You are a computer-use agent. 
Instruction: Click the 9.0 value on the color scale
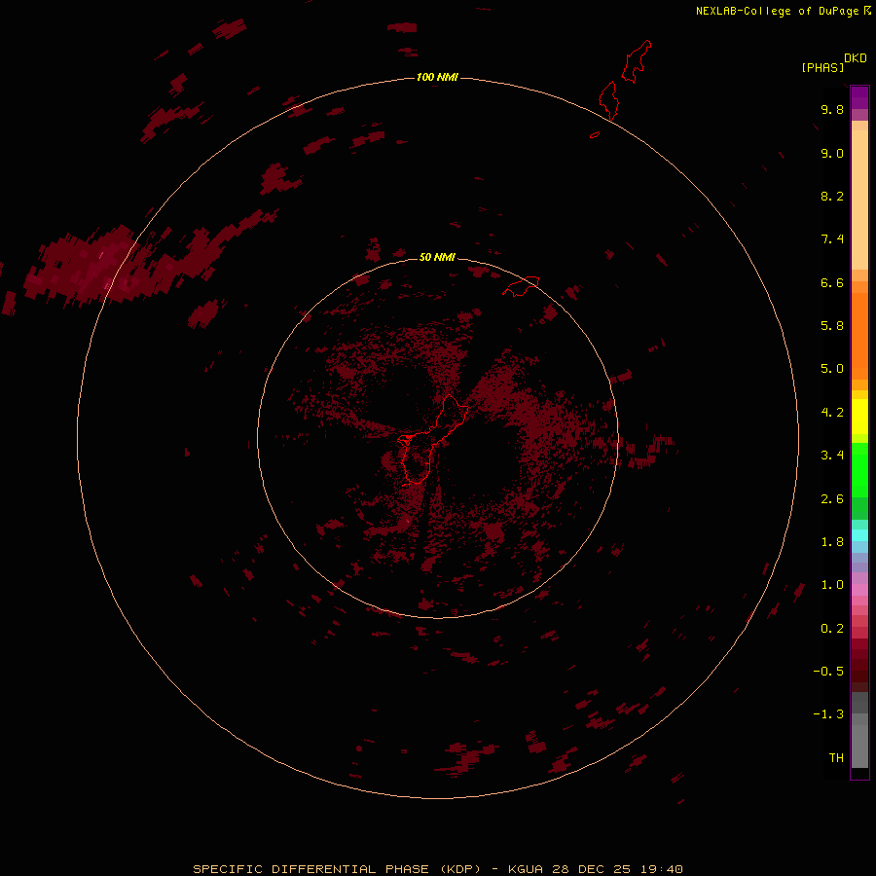click(832, 153)
